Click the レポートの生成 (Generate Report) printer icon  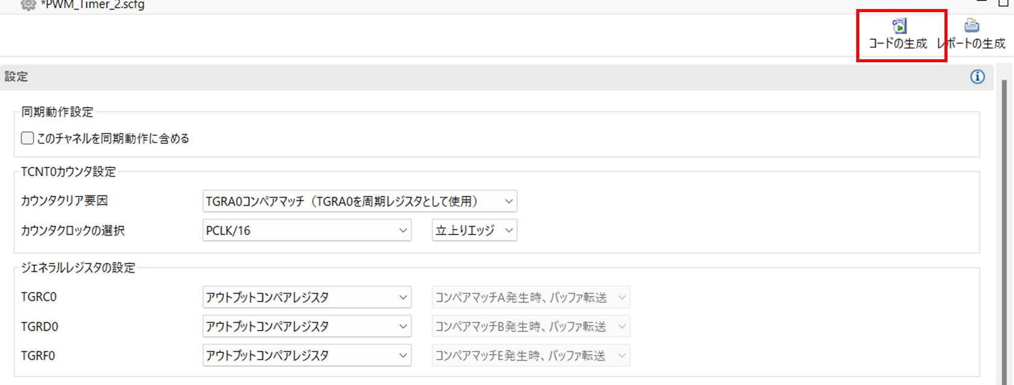pos(972,26)
